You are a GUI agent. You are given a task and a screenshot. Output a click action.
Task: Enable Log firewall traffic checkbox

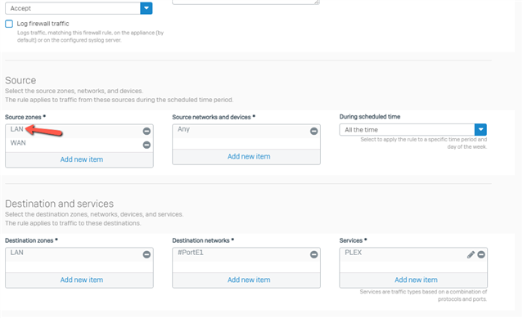tap(9, 24)
